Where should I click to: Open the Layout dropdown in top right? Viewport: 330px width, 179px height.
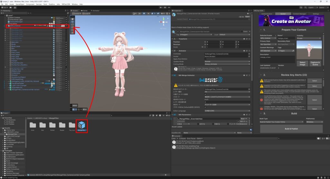(322, 7)
